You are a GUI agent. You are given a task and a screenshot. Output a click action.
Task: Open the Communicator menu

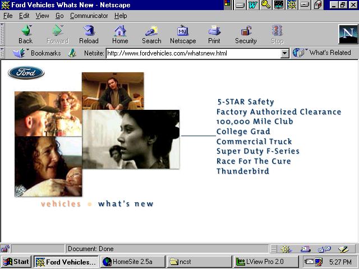[x=89, y=16]
